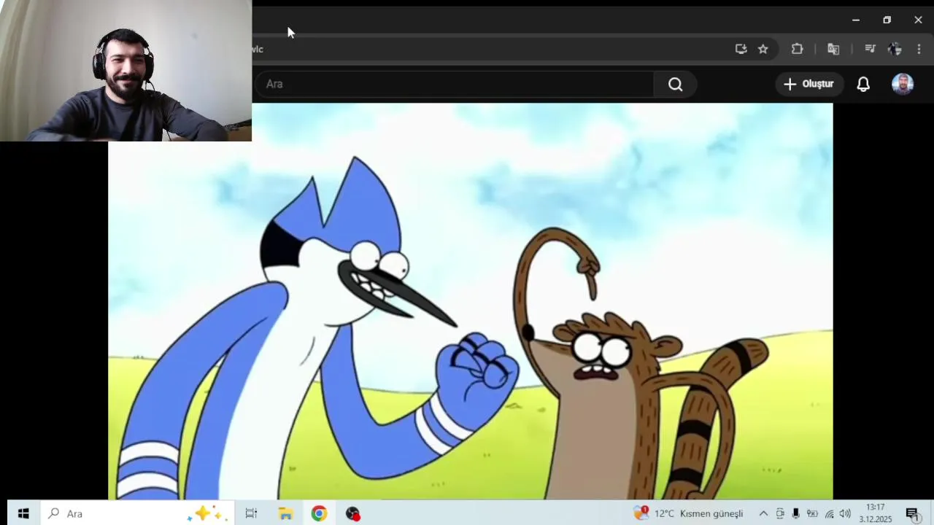The width and height of the screenshot is (934, 525).
Task: Click the Windows taskbar search box
Action: [137, 513]
